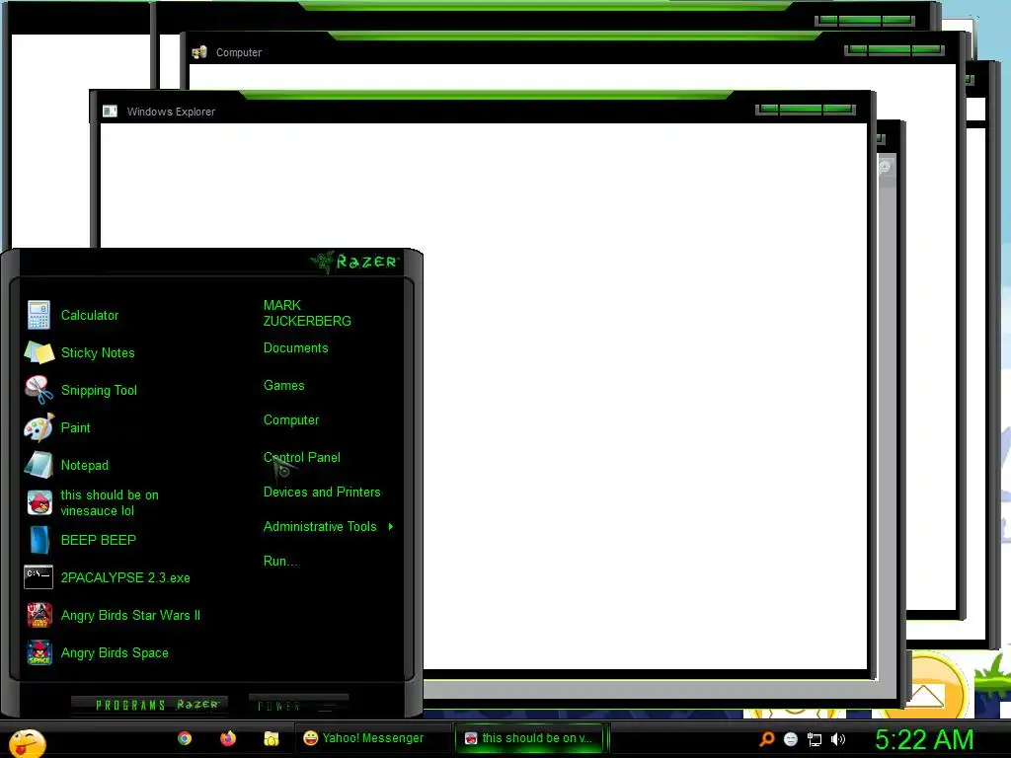Image resolution: width=1011 pixels, height=758 pixels.
Task: Click the POWER button in start menu
Action: 298,705
